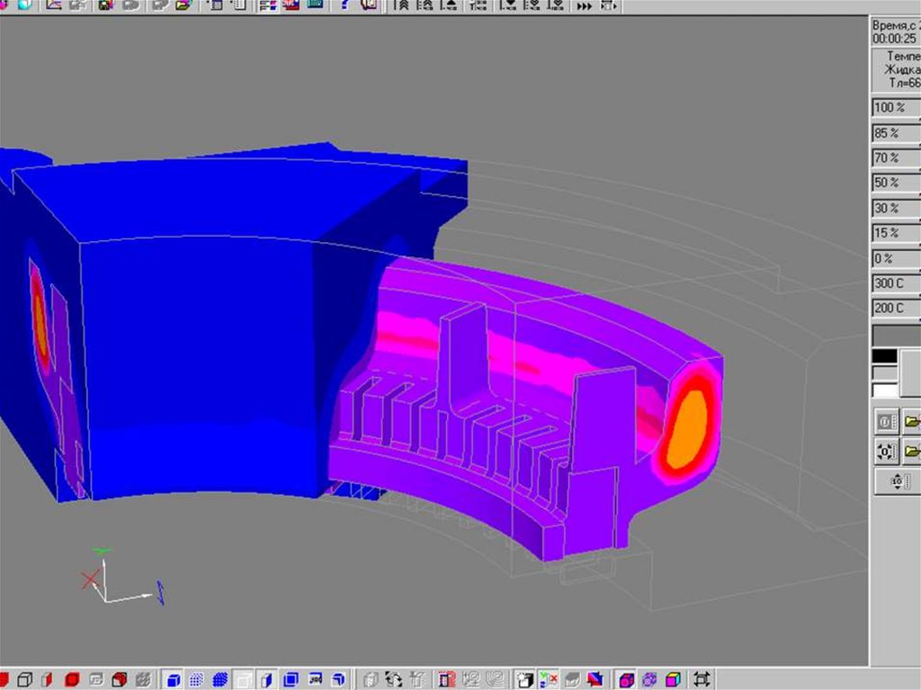Click the line graph icon in top toolbar

[x=53, y=5]
